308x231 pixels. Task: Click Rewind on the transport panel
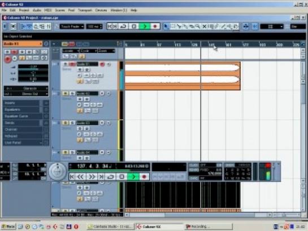coord(80,177)
